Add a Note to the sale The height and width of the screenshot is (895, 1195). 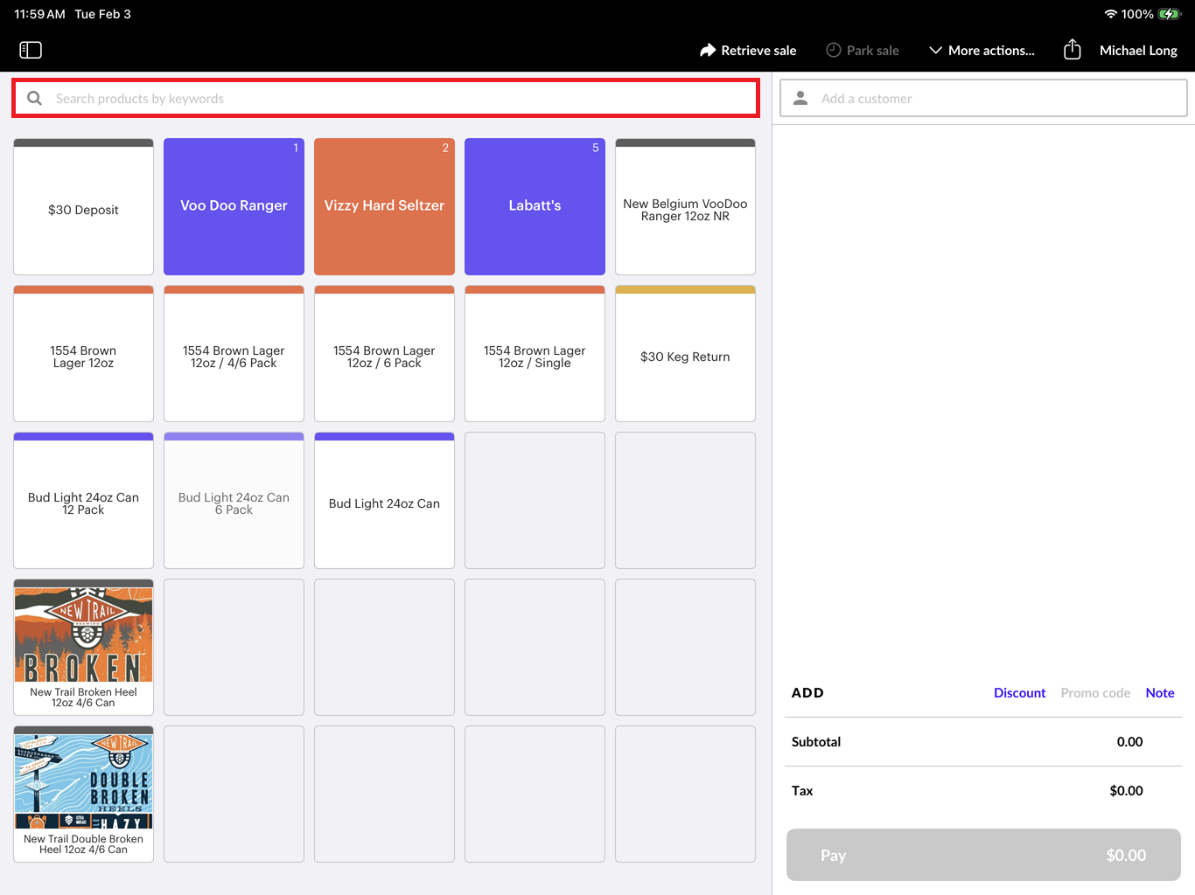tap(1160, 693)
